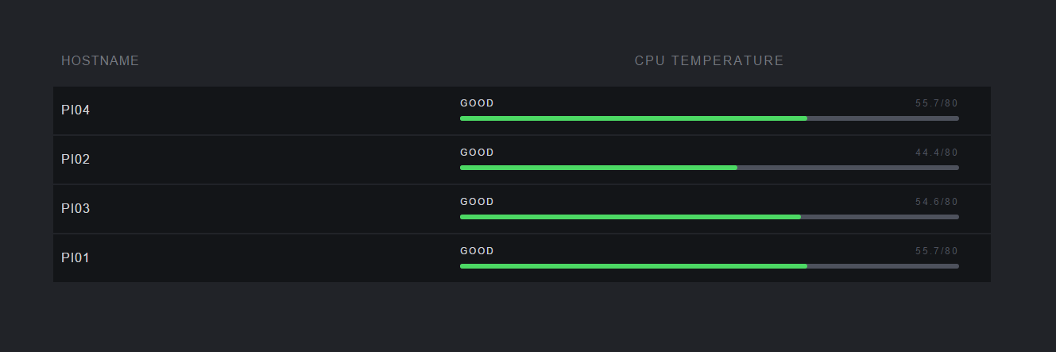Click the GOOD status label for PI04
This screenshot has height=352, width=1056.
[477, 103]
